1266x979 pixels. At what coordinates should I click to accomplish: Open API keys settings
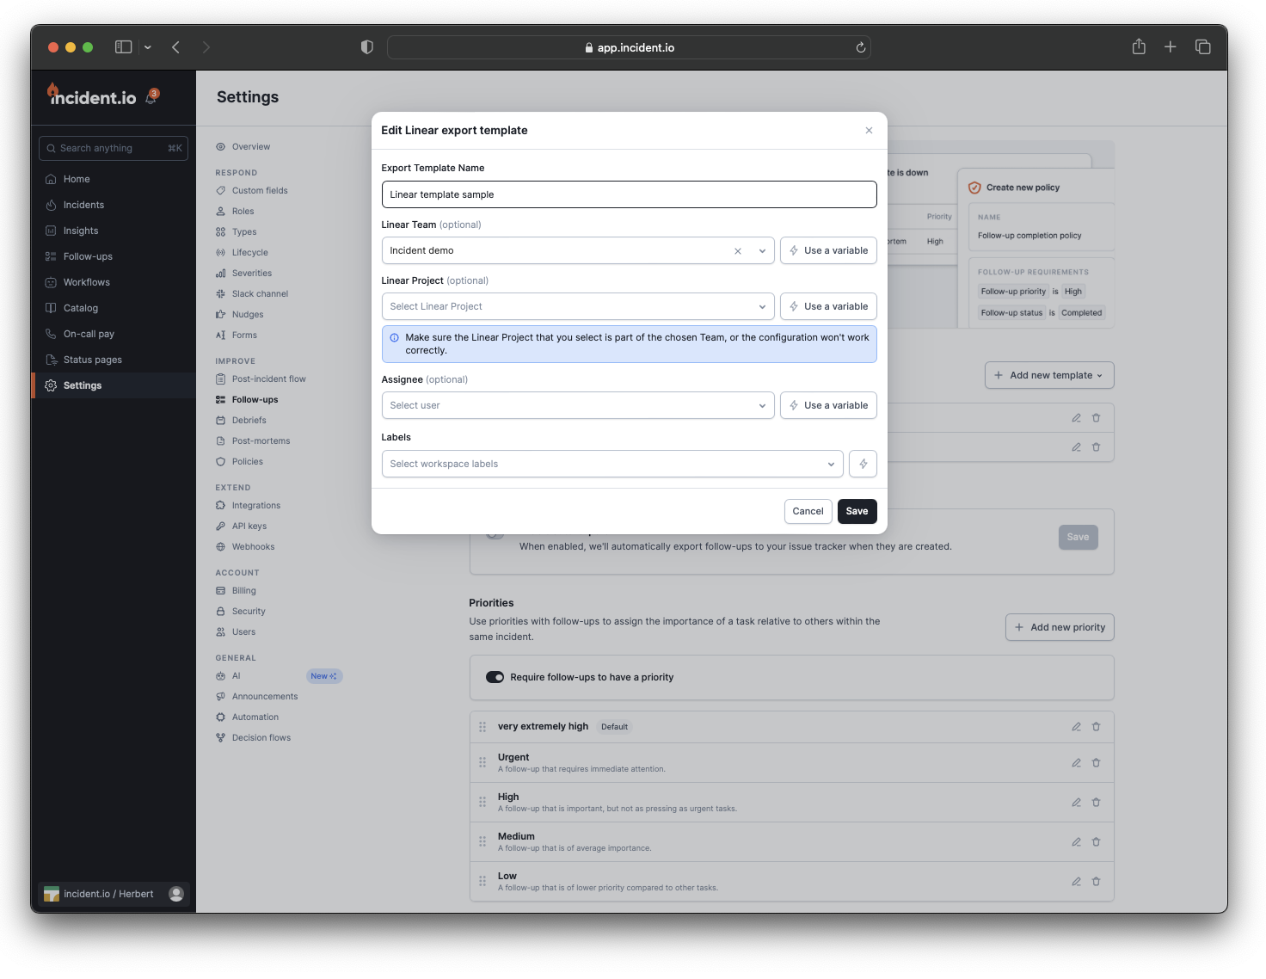coord(249,526)
